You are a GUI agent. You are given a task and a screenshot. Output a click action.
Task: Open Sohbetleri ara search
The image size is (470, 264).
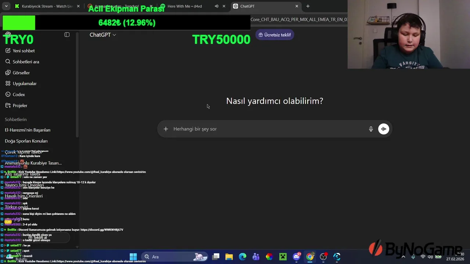[22, 62]
